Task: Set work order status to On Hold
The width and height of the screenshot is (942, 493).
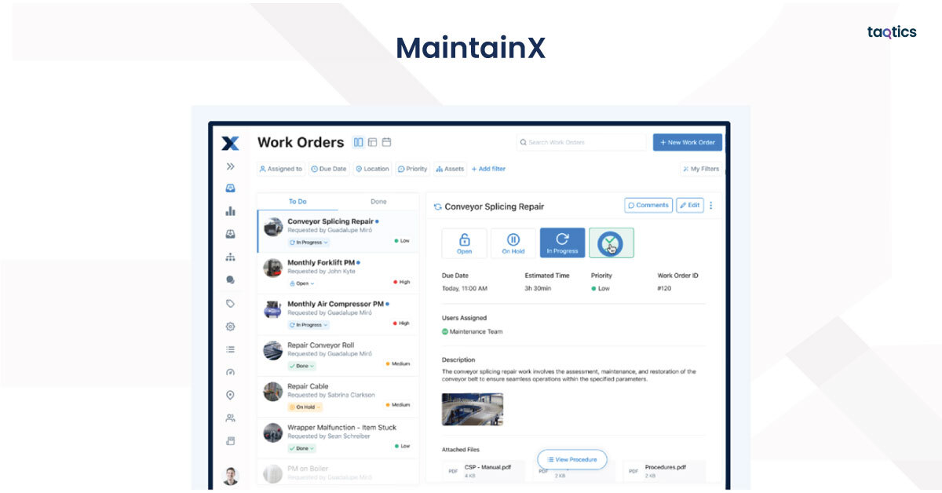Action: click(x=513, y=243)
